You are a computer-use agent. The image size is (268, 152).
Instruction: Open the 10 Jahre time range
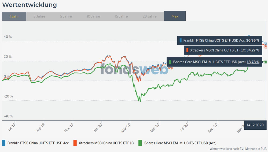click(93, 16)
